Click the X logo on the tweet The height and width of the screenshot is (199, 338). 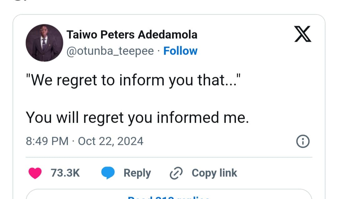(303, 34)
